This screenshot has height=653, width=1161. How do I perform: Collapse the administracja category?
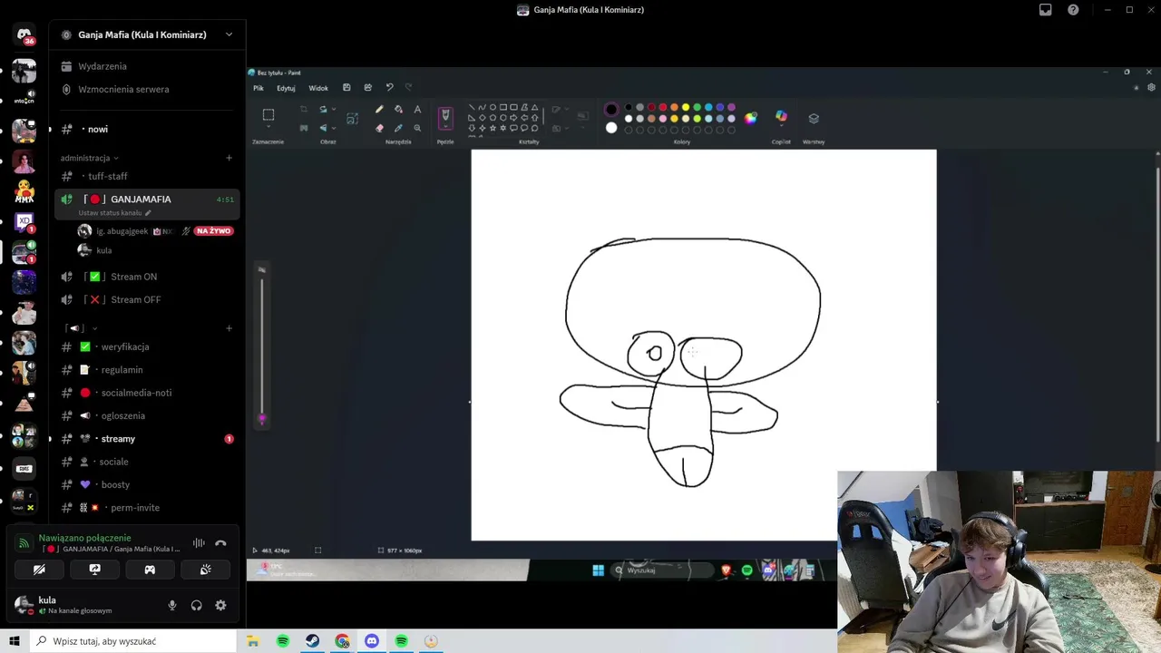[90, 158]
